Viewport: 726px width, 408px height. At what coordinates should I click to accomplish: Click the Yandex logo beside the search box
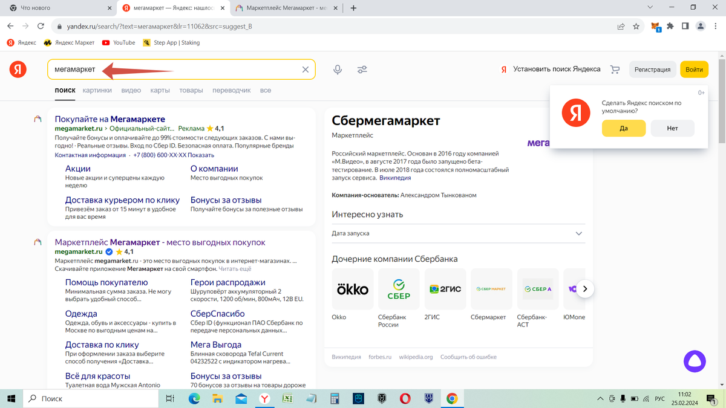(x=18, y=70)
